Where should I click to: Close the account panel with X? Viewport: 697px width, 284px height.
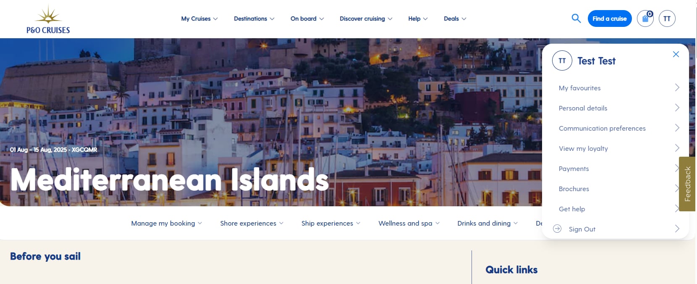click(676, 54)
